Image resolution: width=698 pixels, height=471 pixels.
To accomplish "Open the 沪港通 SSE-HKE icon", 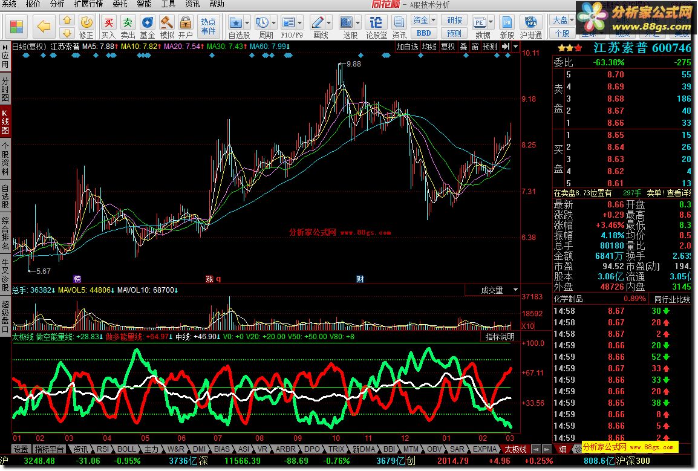I will (x=530, y=27).
